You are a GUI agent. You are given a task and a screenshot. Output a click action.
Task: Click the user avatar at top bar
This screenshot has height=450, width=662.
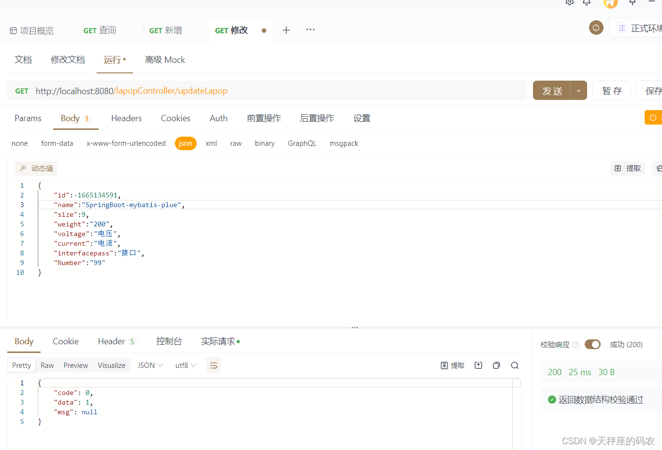611,3
